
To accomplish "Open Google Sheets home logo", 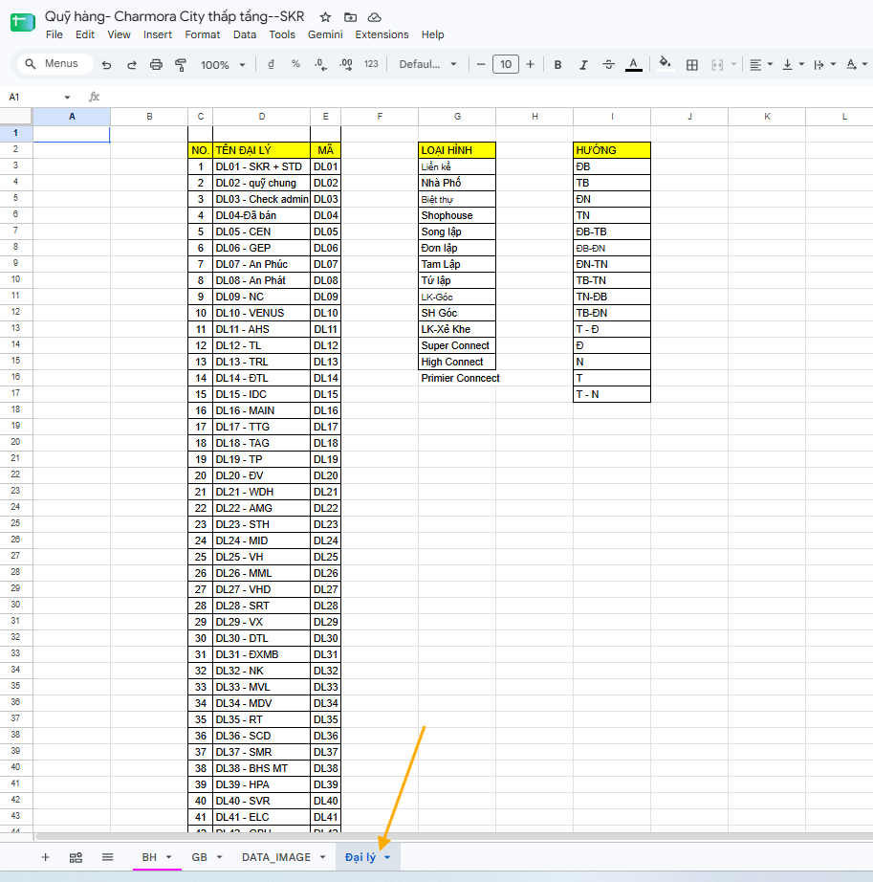I will pyautogui.click(x=23, y=23).
